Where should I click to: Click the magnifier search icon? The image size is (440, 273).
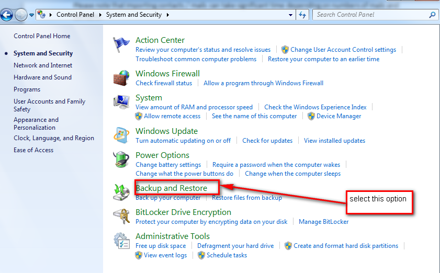click(432, 15)
